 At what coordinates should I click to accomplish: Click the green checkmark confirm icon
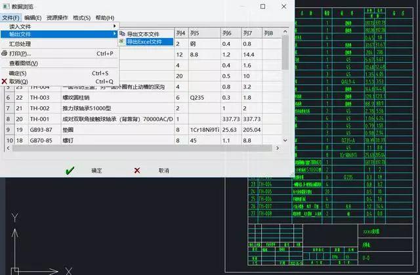(x=70, y=170)
